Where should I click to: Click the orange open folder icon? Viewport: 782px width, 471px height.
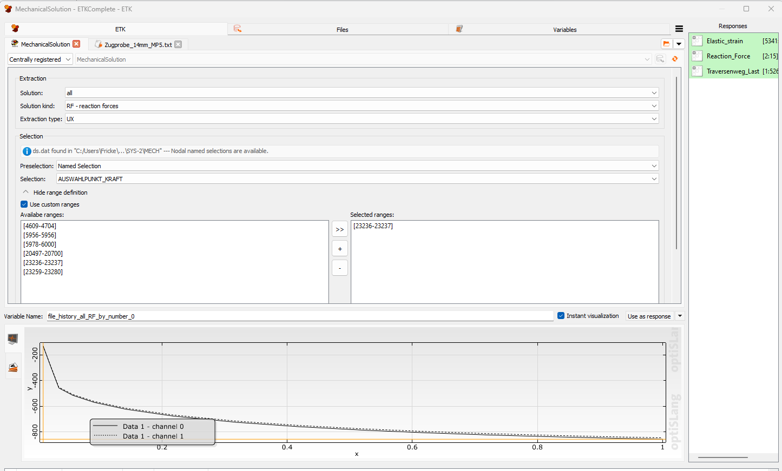pos(666,44)
